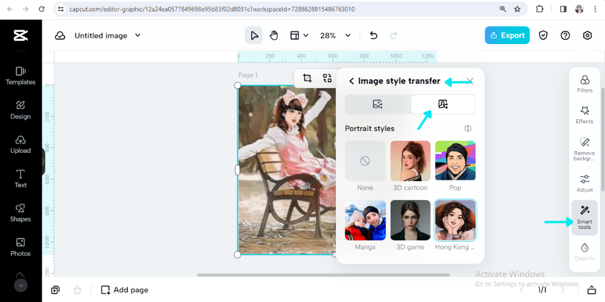Apply the Pop portrait style

tap(456, 167)
